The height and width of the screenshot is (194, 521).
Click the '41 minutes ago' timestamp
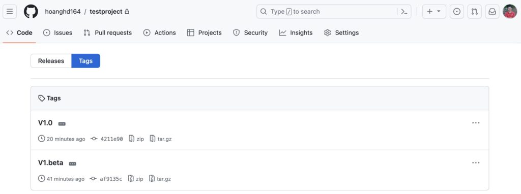pos(66,179)
